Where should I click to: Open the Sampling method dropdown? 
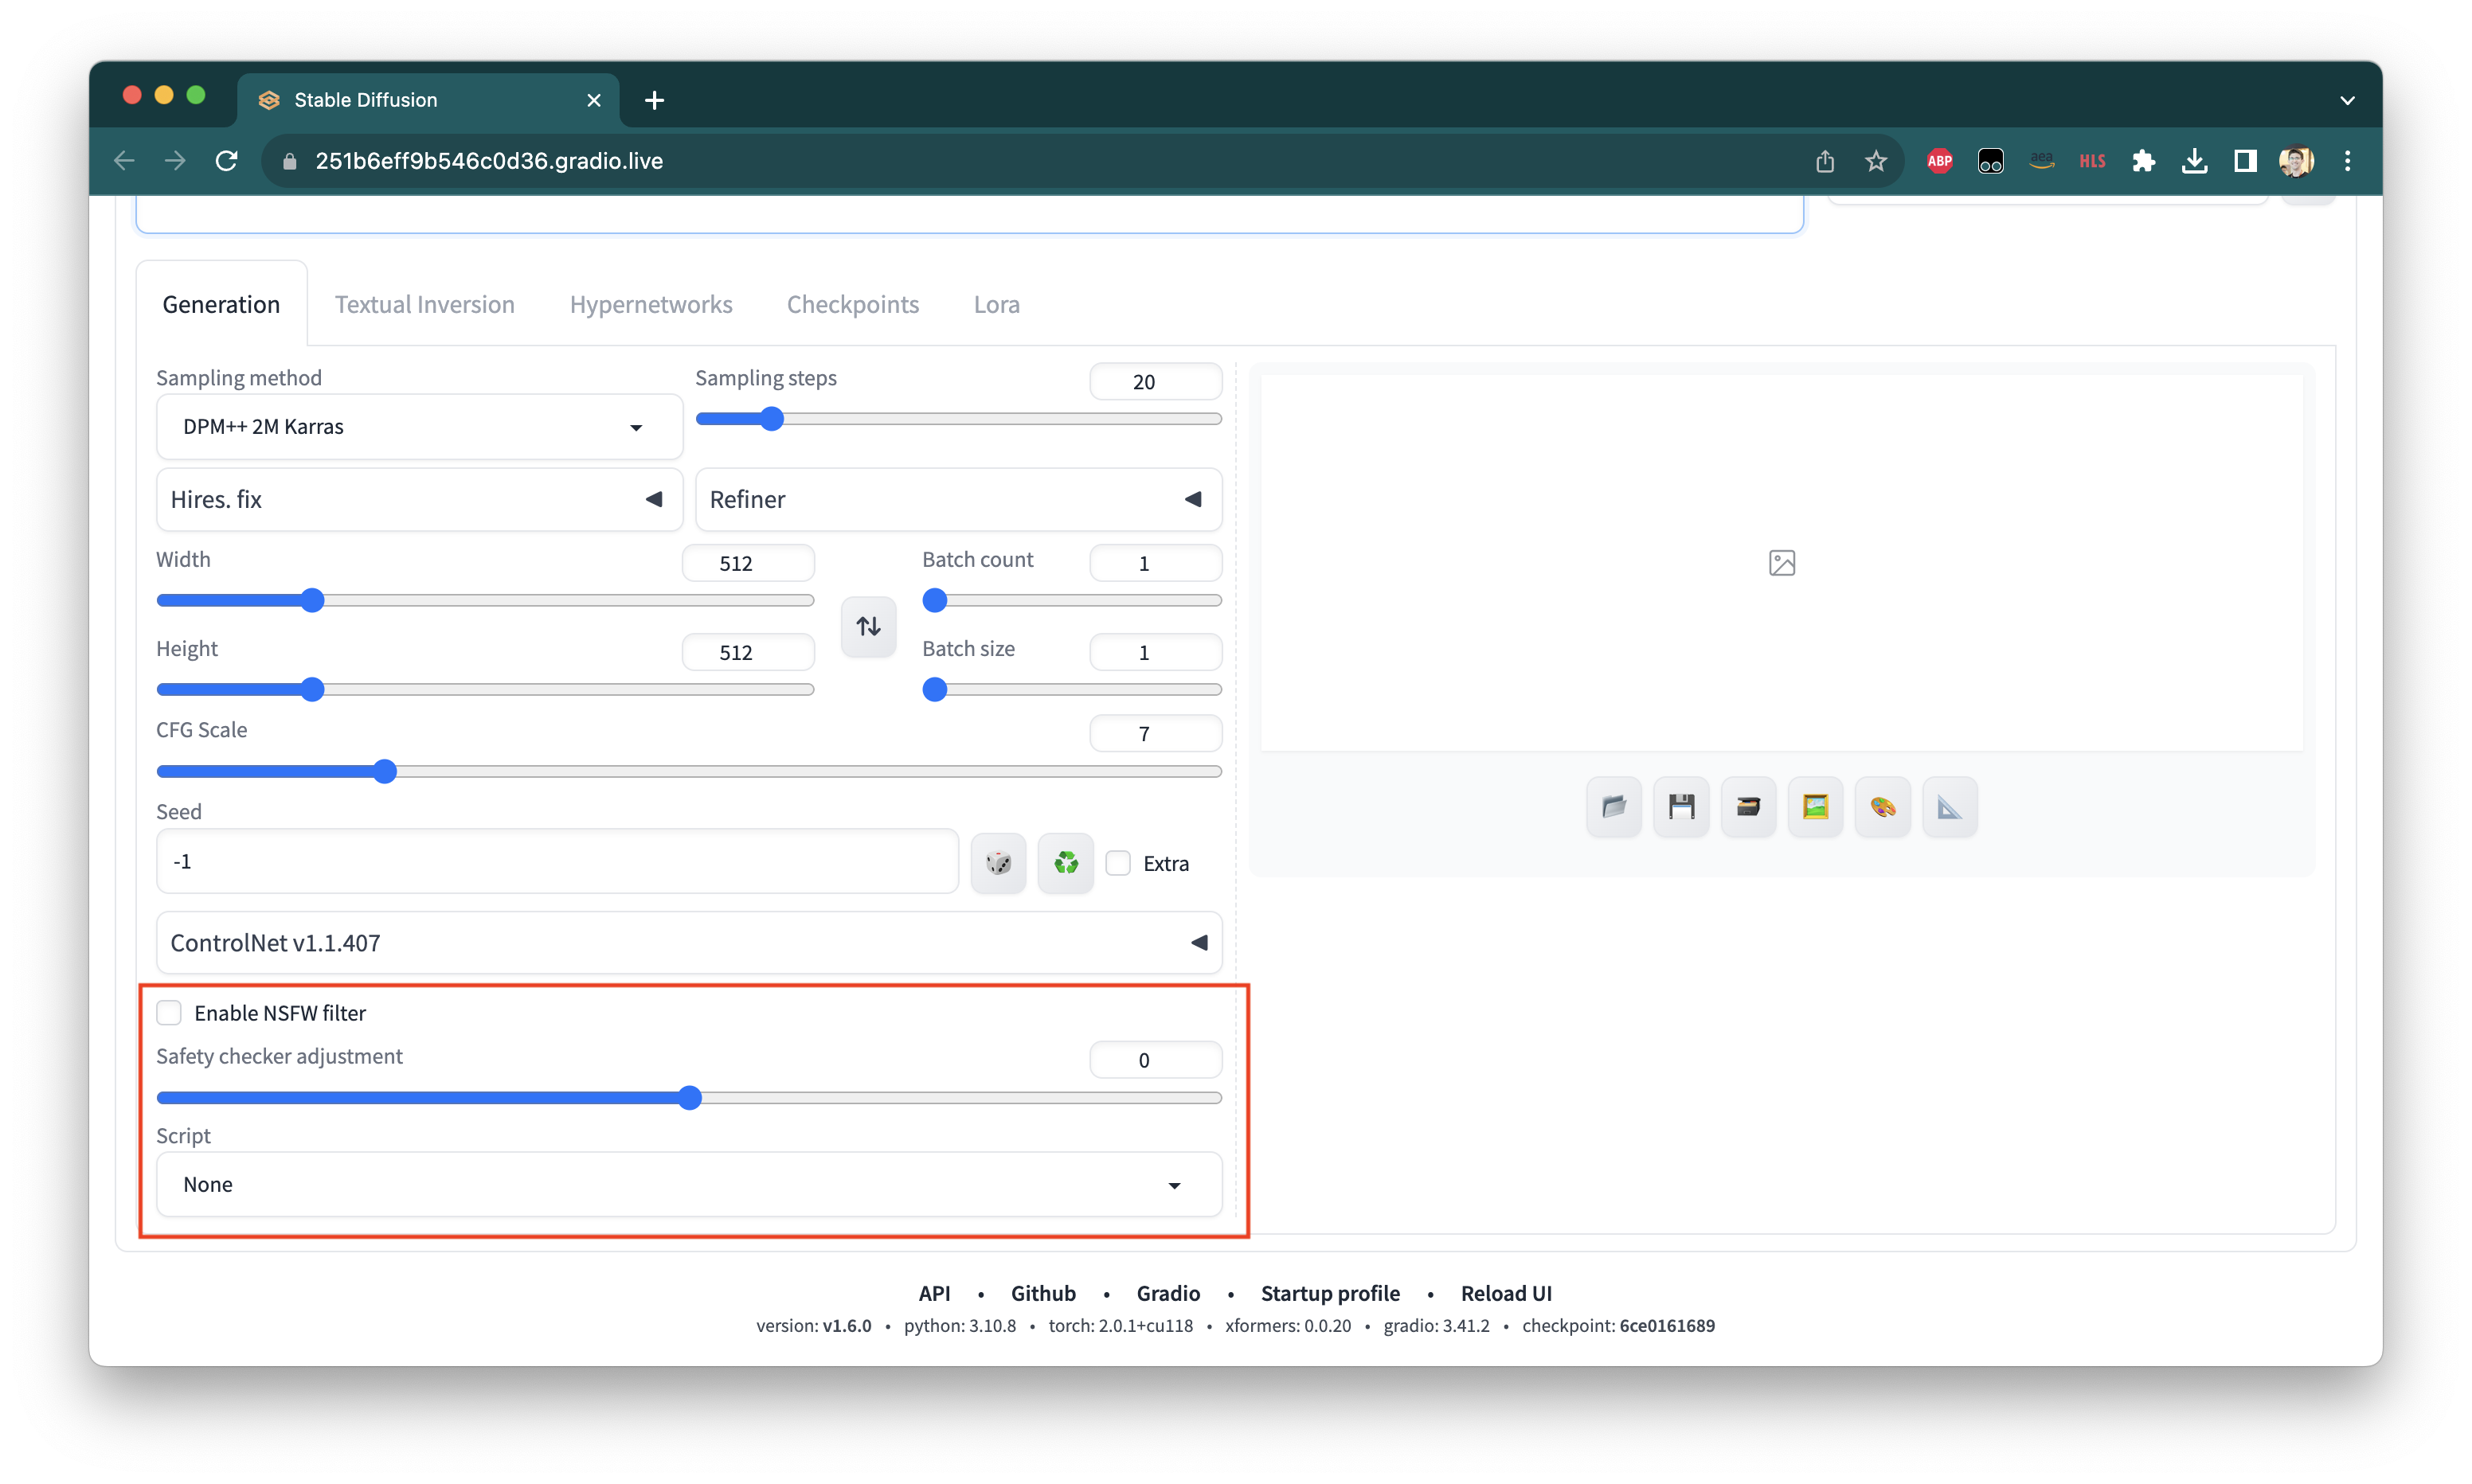click(x=419, y=426)
